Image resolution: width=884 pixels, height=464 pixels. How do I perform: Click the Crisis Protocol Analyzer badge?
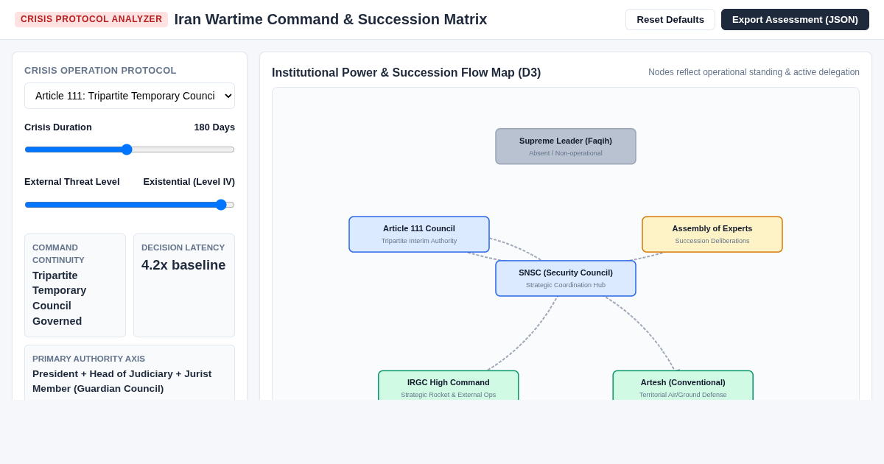[91, 19]
